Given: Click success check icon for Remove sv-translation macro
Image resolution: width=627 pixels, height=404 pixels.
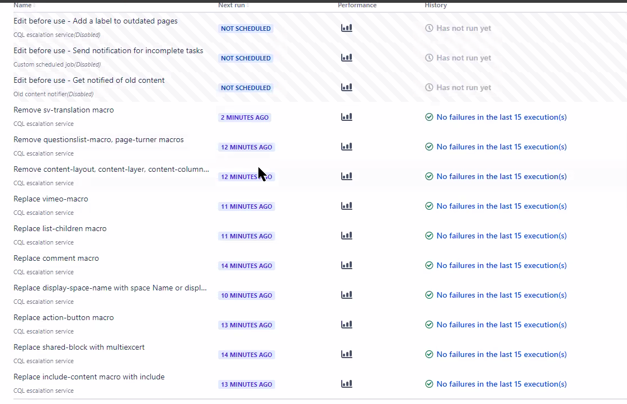Looking at the screenshot, I should pos(429,117).
